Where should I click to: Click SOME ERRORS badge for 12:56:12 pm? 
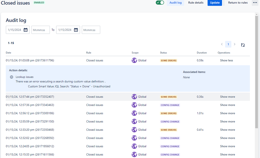(168, 113)
